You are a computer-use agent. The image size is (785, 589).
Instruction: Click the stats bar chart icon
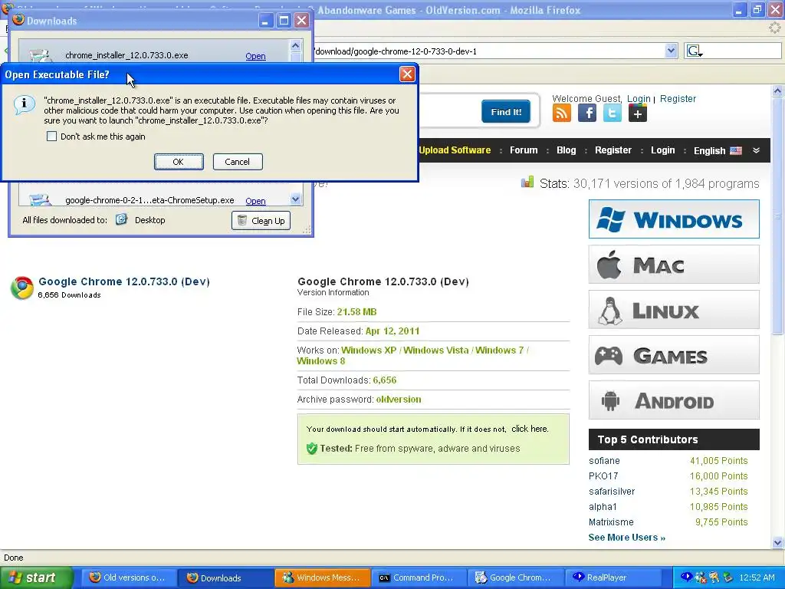tap(527, 183)
